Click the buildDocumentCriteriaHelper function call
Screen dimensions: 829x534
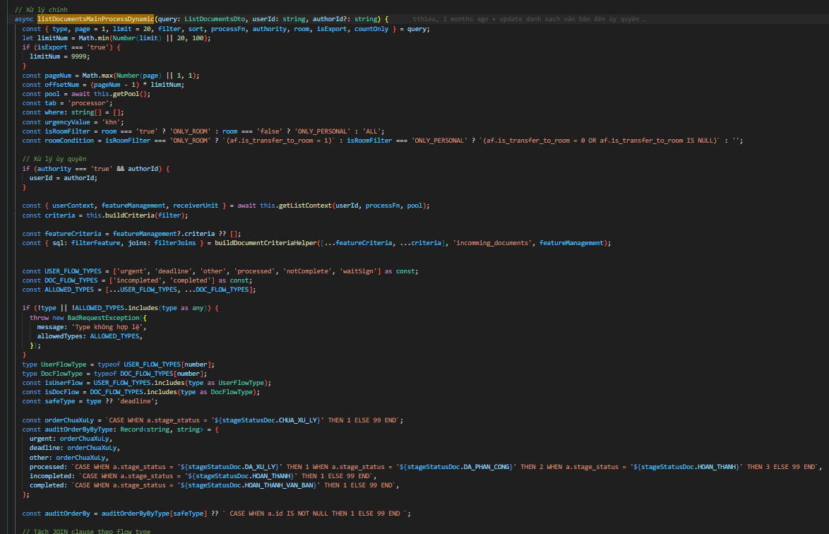[266, 243]
